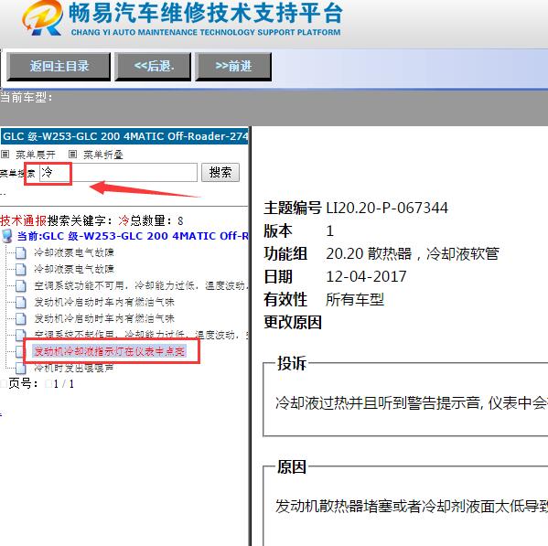Click the 总数量: 8 result count
The image size is (548, 546).
point(156,220)
